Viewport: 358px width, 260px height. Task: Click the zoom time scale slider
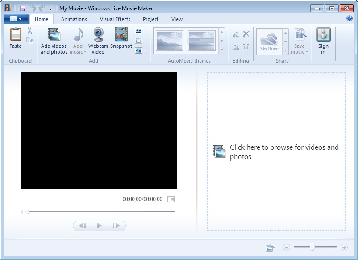click(x=312, y=247)
